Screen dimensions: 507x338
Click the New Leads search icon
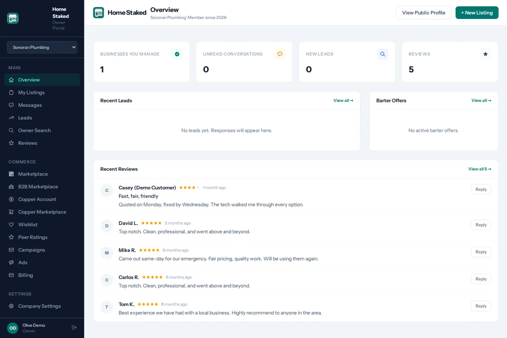(x=383, y=54)
